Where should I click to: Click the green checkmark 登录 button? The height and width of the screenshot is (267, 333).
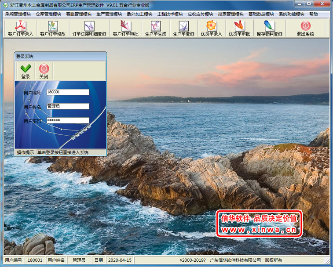tap(26, 71)
